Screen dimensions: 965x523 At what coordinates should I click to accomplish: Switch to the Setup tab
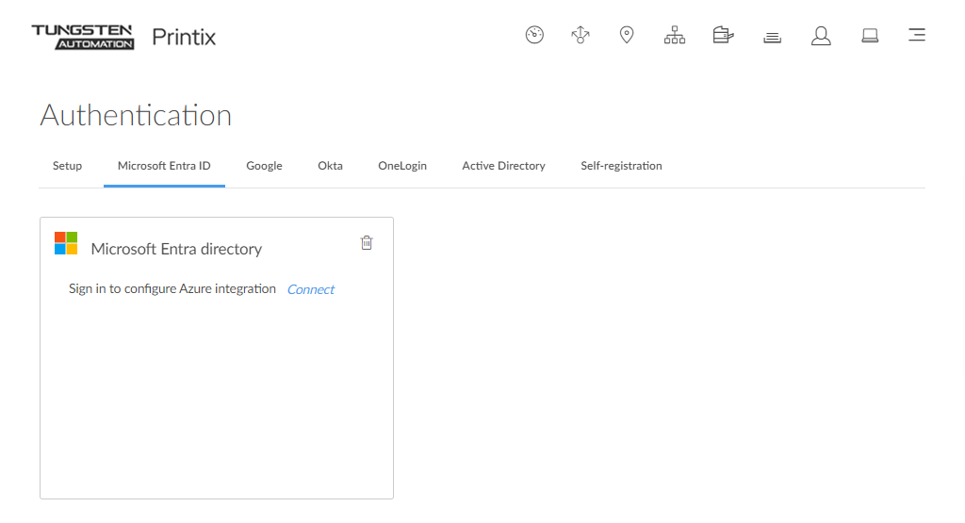pyautogui.click(x=67, y=166)
